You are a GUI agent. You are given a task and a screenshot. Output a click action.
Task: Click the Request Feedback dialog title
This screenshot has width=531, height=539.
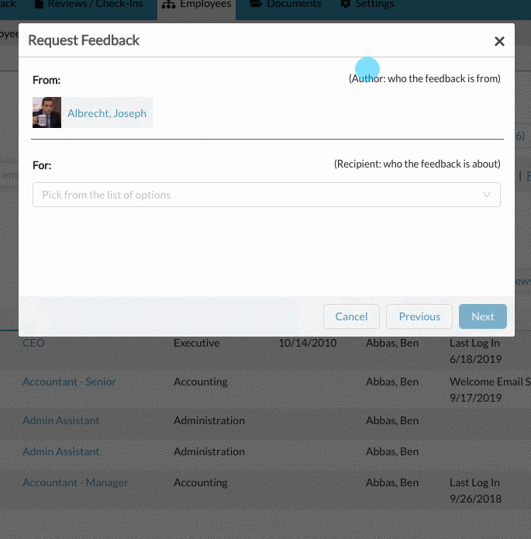[x=84, y=40]
